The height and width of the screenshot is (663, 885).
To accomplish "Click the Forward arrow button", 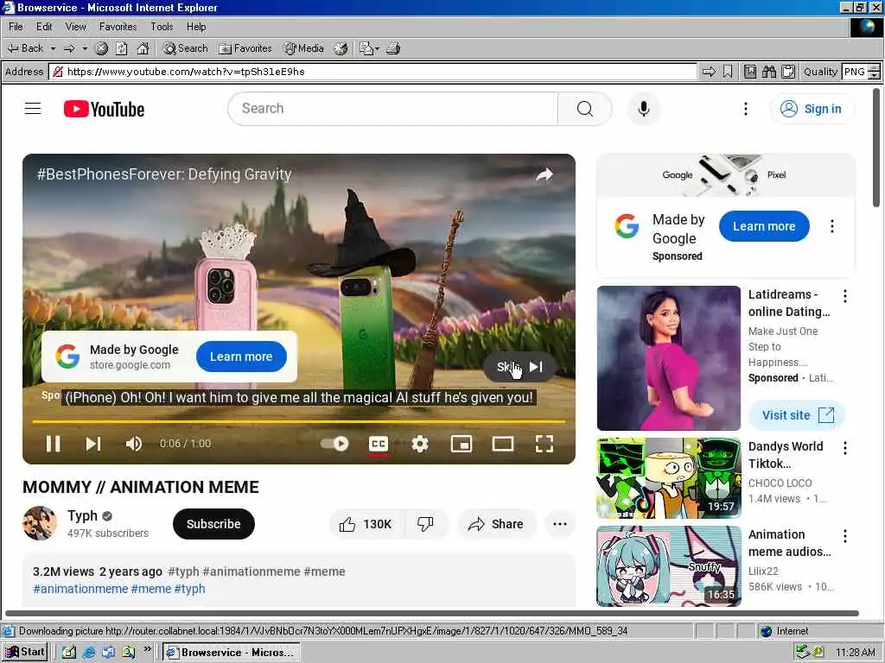I will (x=69, y=48).
